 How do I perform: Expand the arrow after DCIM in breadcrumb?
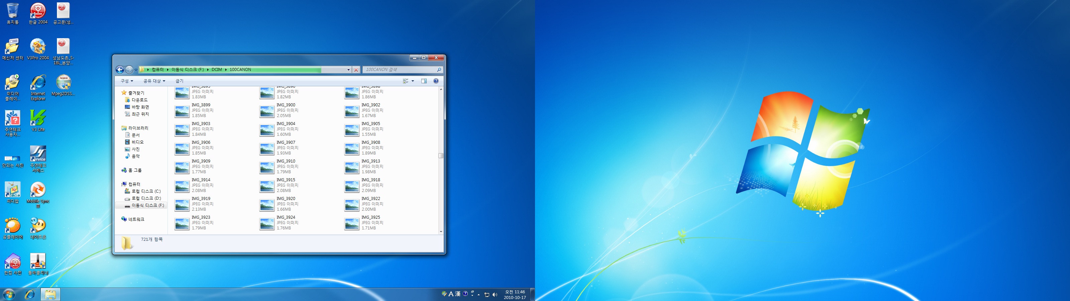tap(226, 70)
